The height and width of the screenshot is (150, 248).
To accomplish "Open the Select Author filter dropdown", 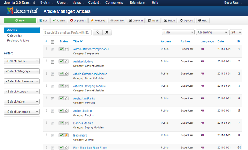I will [22, 102].
